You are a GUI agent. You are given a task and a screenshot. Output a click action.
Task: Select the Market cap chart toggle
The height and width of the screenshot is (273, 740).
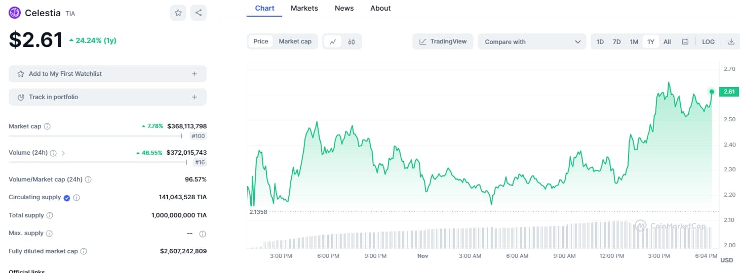[295, 41]
